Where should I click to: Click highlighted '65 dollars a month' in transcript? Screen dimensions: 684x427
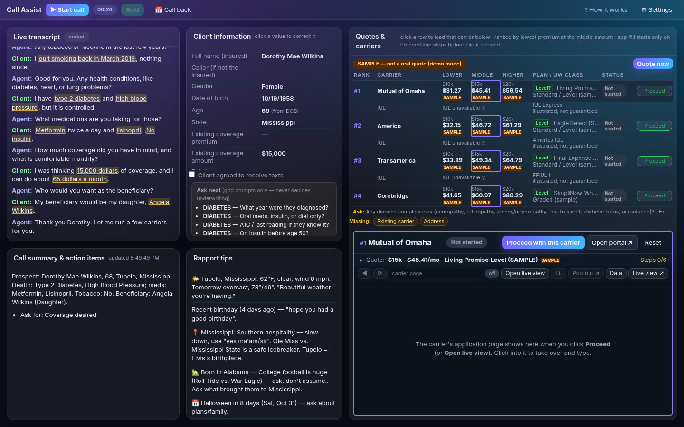80,179
